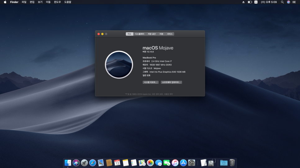
Task: Open the 이동 menu
Action: pos(48,2)
